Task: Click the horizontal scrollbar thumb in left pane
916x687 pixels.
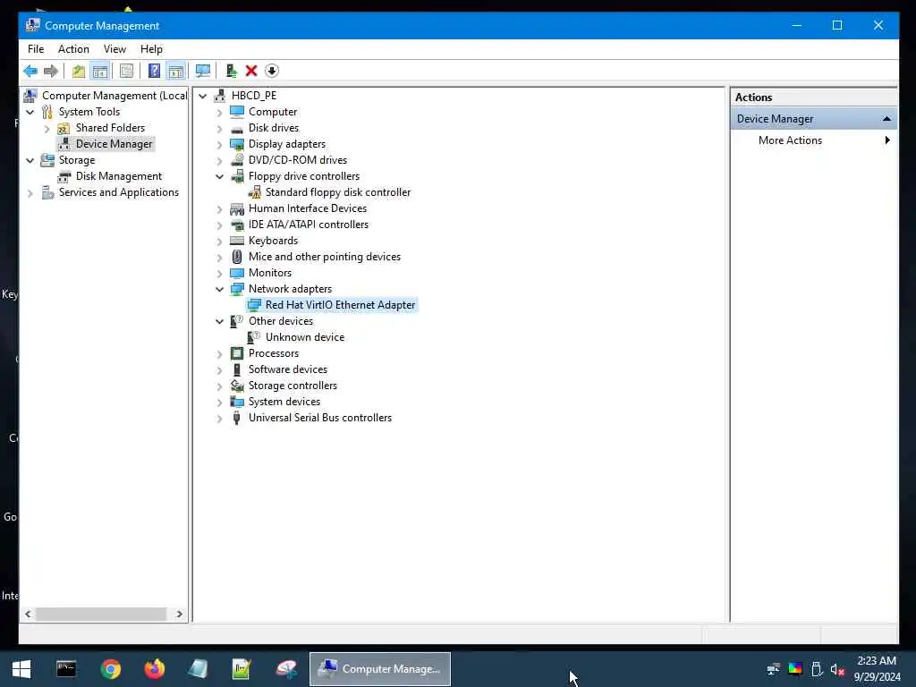Action: tap(100, 614)
